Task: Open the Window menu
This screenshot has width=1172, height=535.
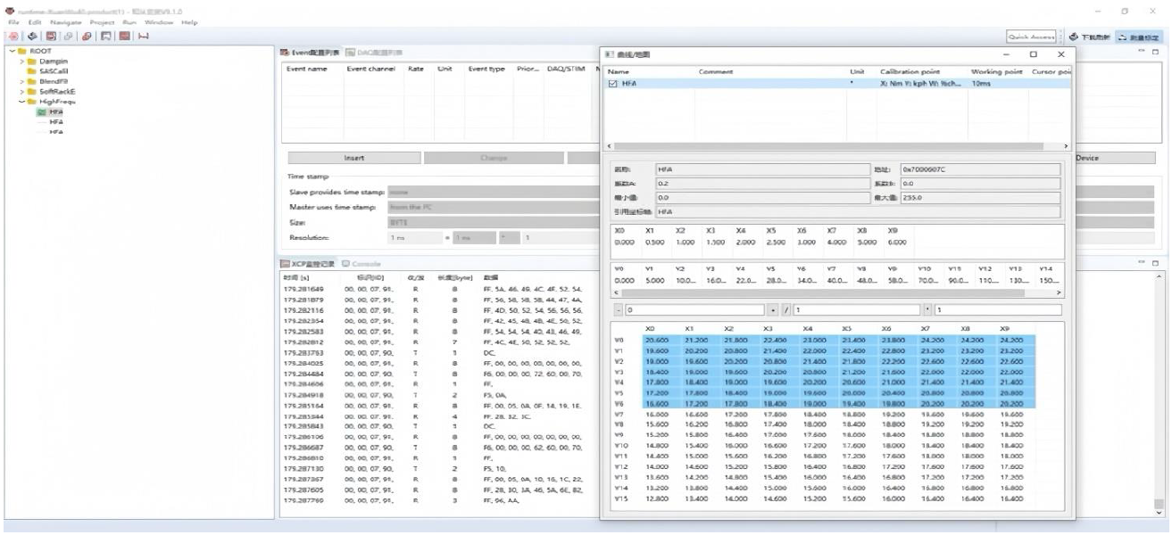Action: pos(159,21)
